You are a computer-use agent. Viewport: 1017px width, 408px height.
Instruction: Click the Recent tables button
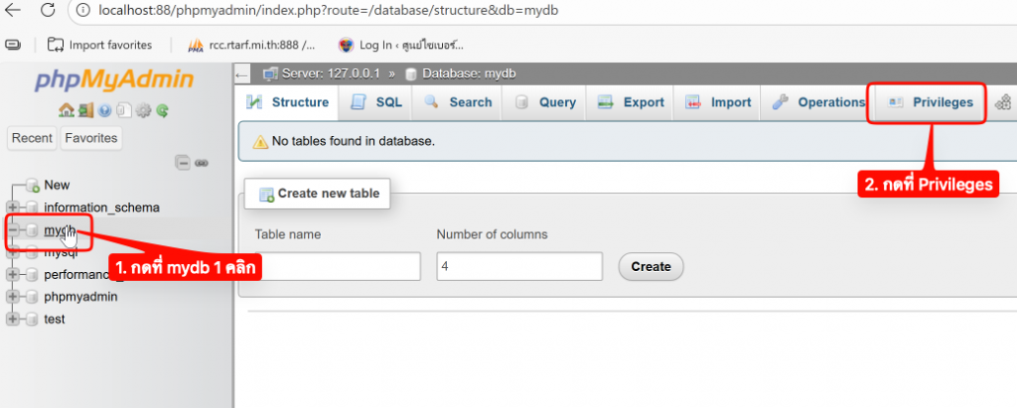point(32,138)
